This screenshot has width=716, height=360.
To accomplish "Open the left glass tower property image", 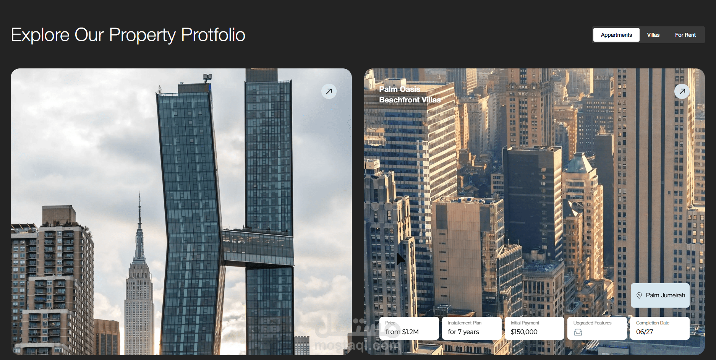I will point(181,212).
